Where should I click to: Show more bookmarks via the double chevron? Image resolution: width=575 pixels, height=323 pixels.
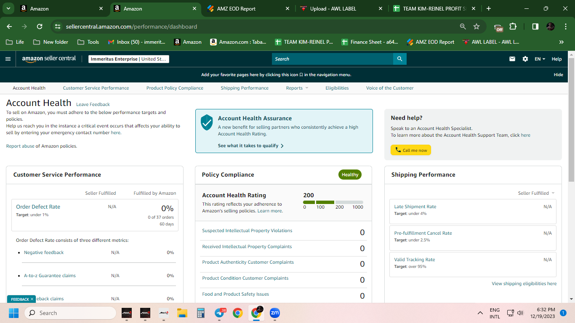(x=562, y=42)
